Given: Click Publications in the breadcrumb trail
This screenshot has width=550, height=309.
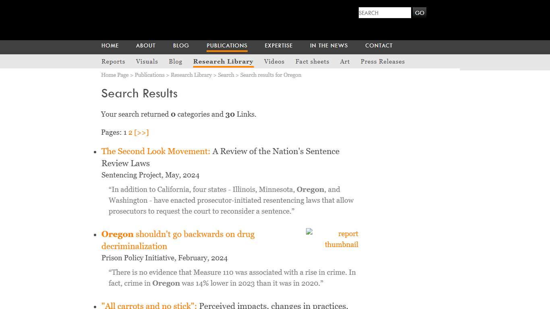Looking at the screenshot, I should [x=149, y=75].
